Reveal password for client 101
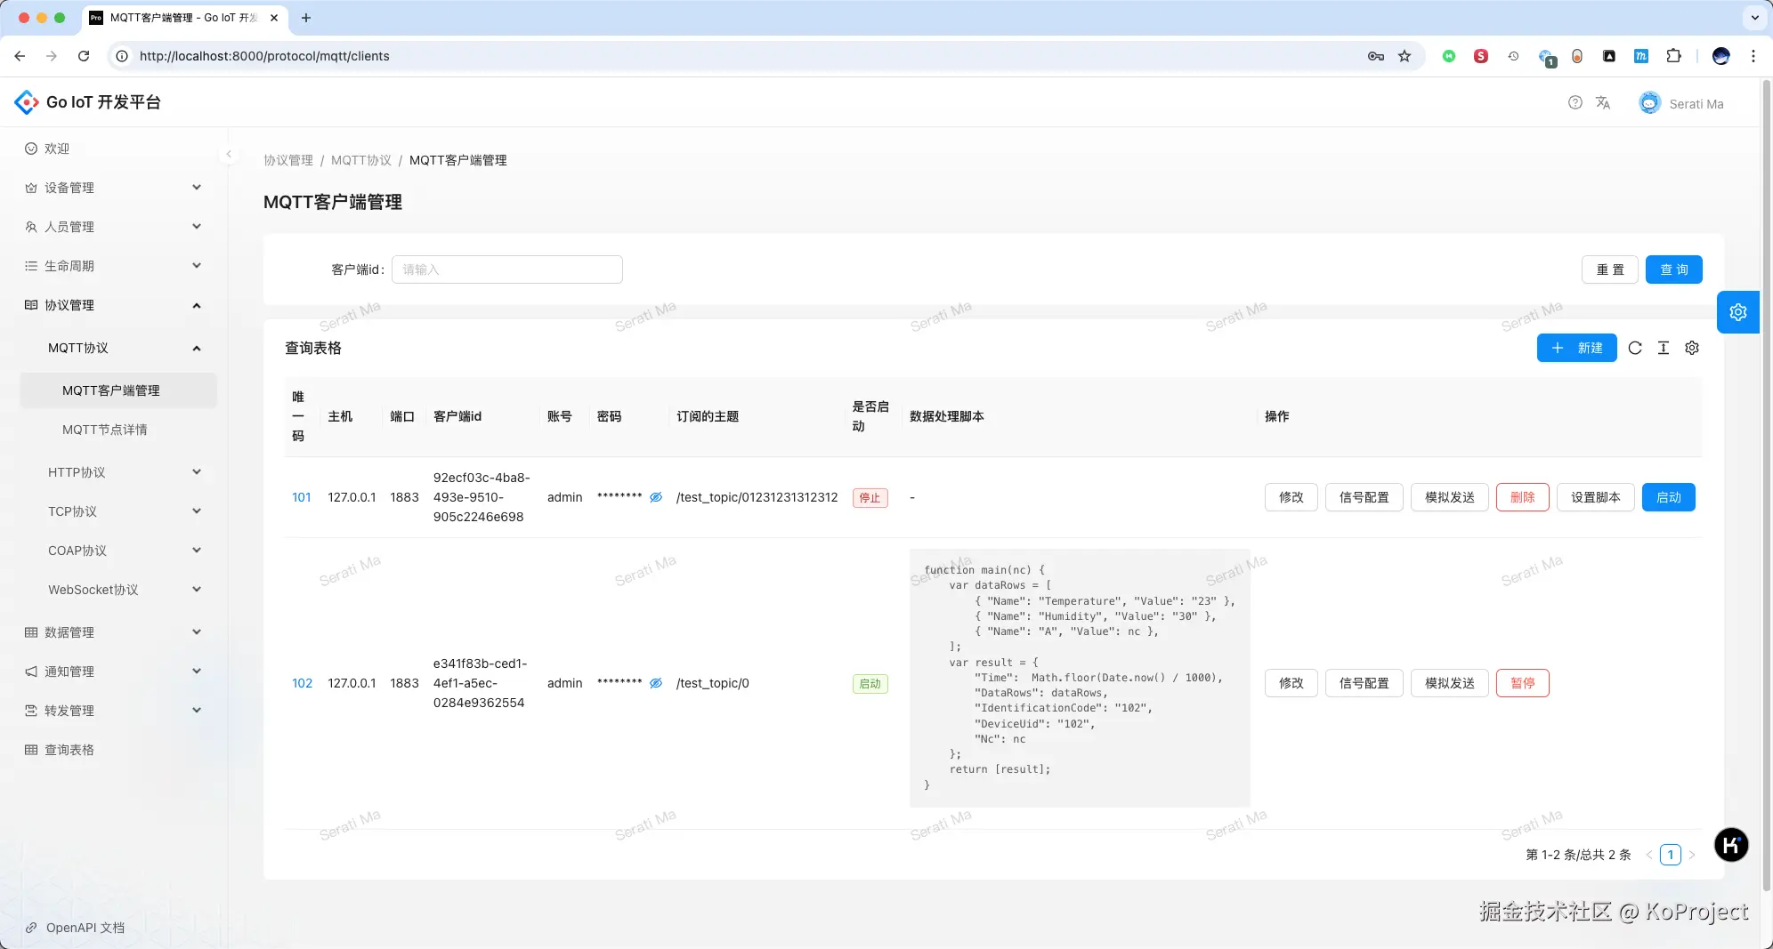The image size is (1773, 949). click(x=656, y=497)
